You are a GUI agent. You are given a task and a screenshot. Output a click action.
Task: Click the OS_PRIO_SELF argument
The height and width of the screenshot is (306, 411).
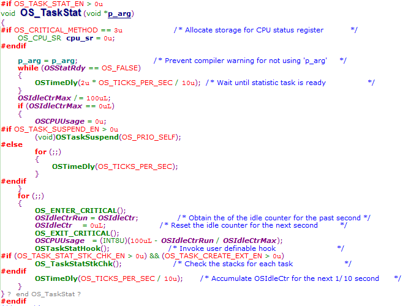pos(149,137)
